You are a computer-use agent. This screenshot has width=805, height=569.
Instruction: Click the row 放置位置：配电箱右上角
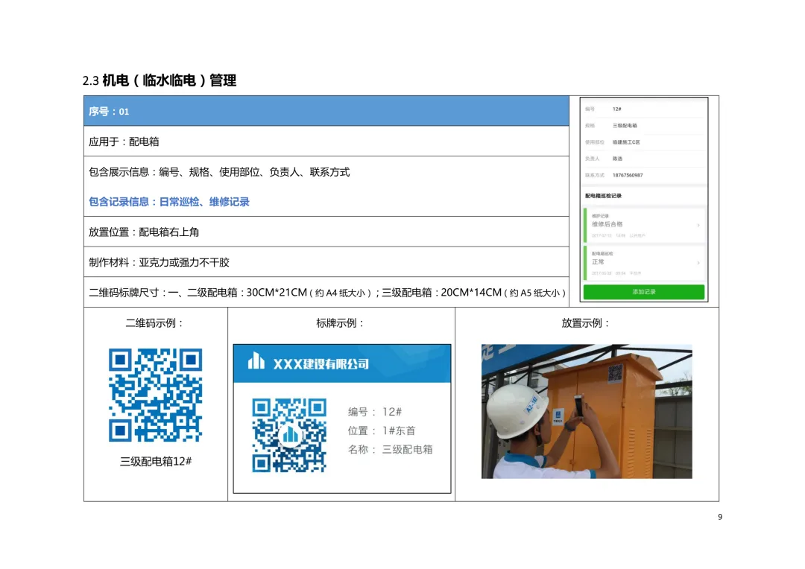pos(326,232)
